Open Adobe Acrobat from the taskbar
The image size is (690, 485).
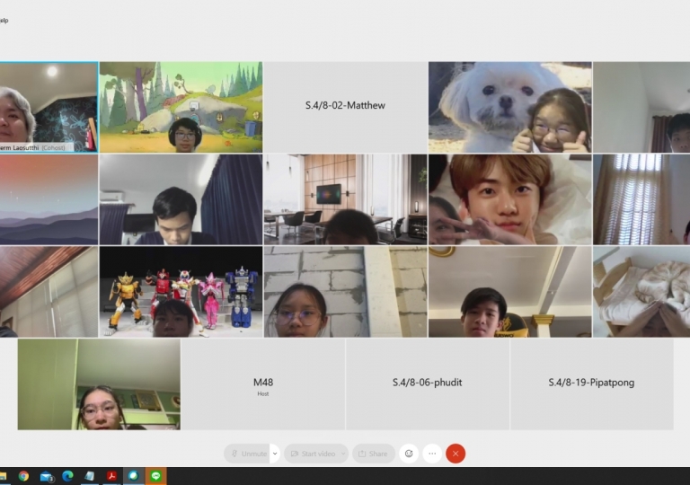pyautogui.click(x=111, y=476)
